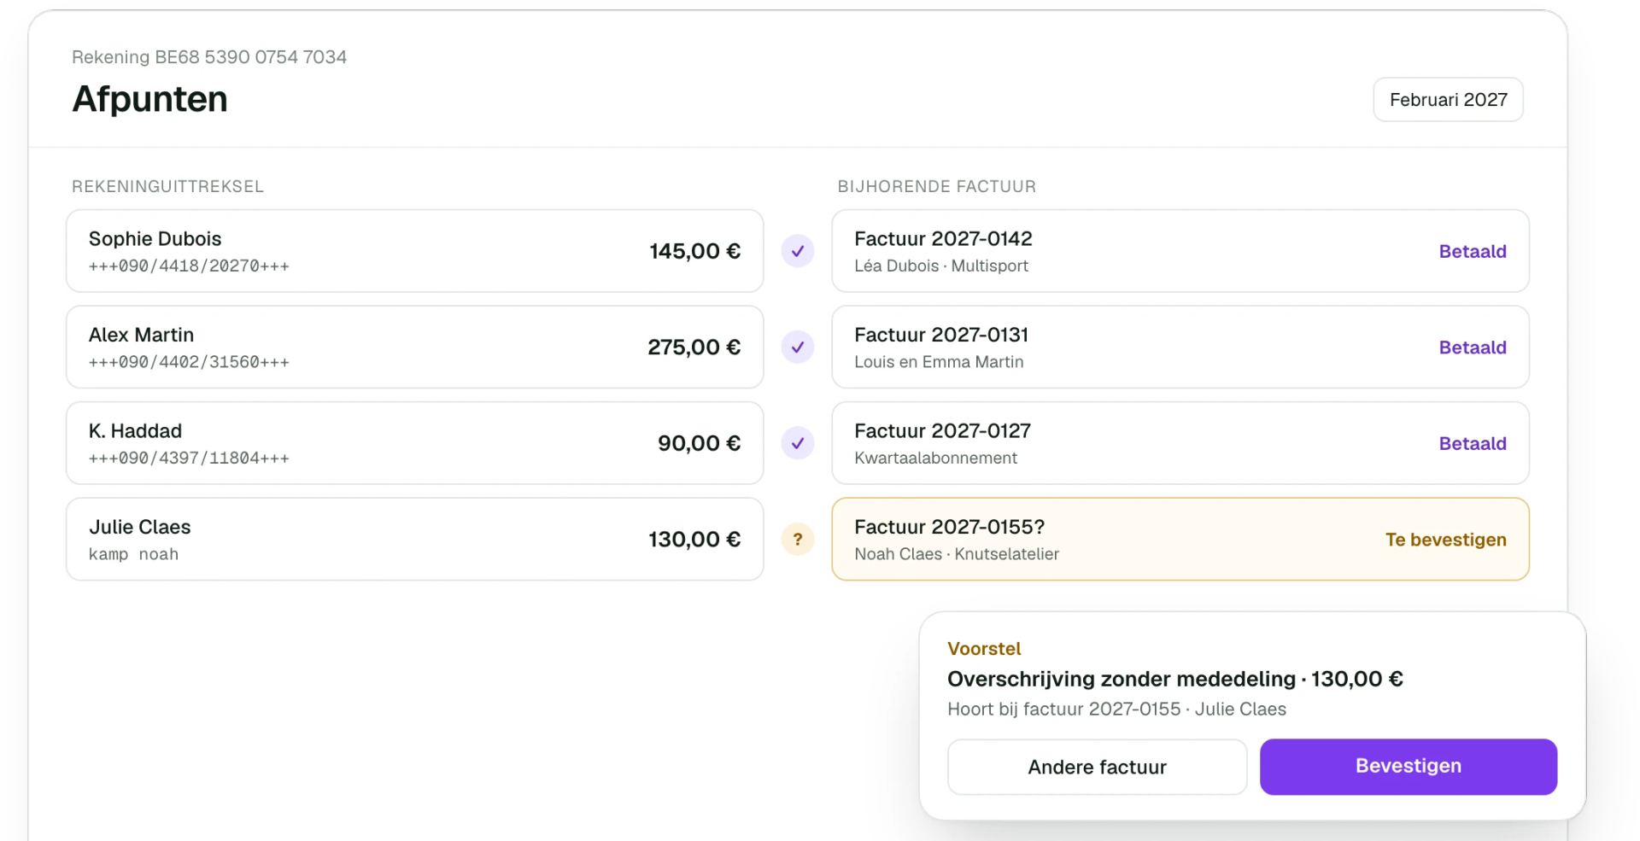Select the K. Haddad statement row
Viewport: 1640px width, 841px height.
[414, 443]
